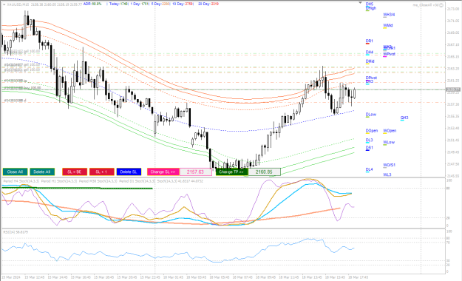Select the WPivot level label
The height and width of the screenshot is (281, 462).
389,54
